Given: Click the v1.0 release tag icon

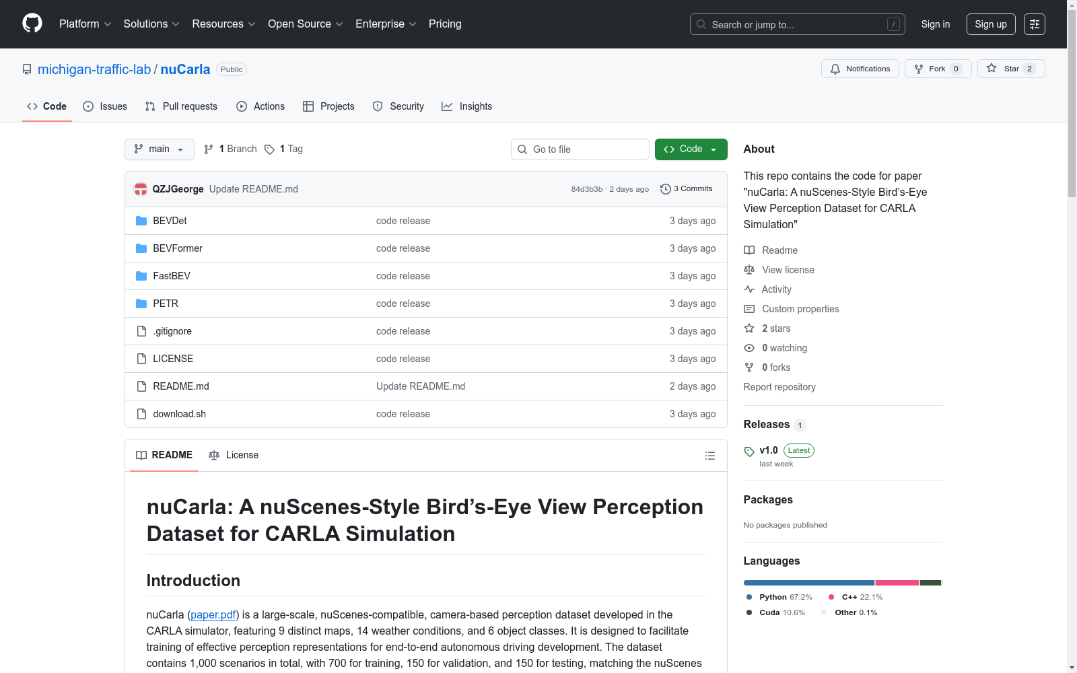Looking at the screenshot, I should (749, 452).
